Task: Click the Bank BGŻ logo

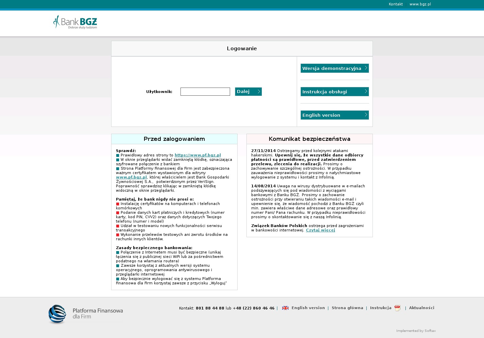Action: point(75,22)
